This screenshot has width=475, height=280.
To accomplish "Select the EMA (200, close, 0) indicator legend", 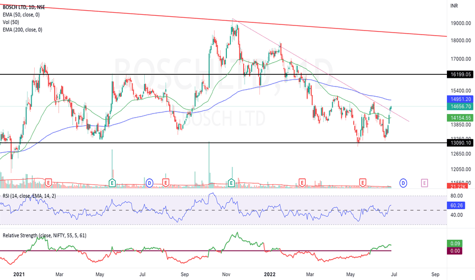I will tap(22, 30).
